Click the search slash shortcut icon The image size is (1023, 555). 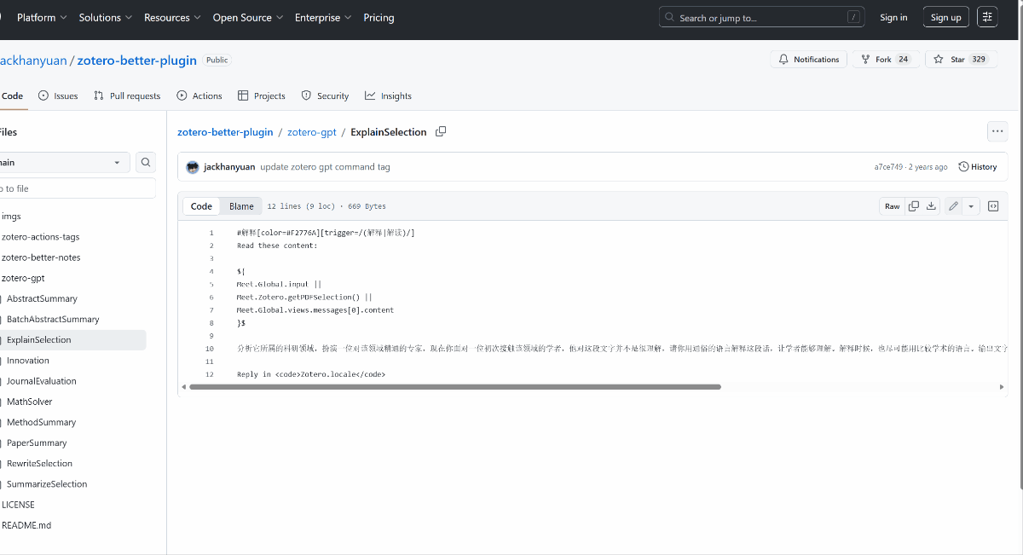click(852, 17)
